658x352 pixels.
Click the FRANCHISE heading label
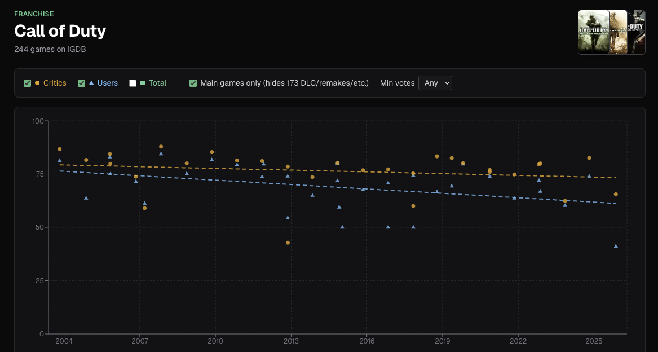click(x=34, y=14)
